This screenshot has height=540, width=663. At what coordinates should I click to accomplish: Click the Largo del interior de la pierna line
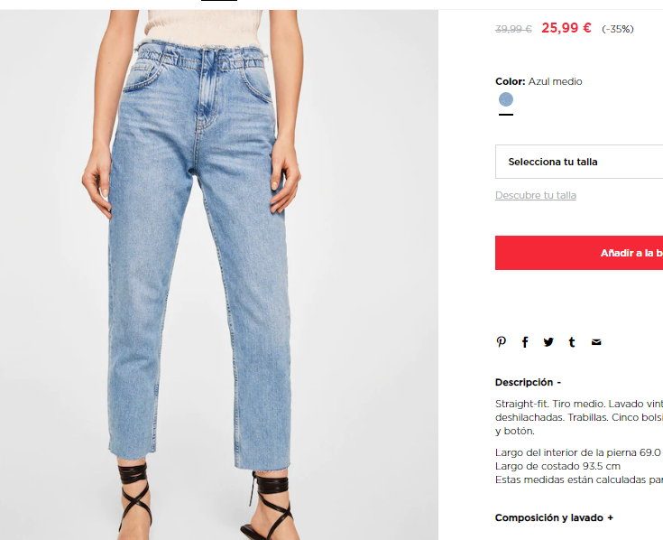(x=579, y=452)
